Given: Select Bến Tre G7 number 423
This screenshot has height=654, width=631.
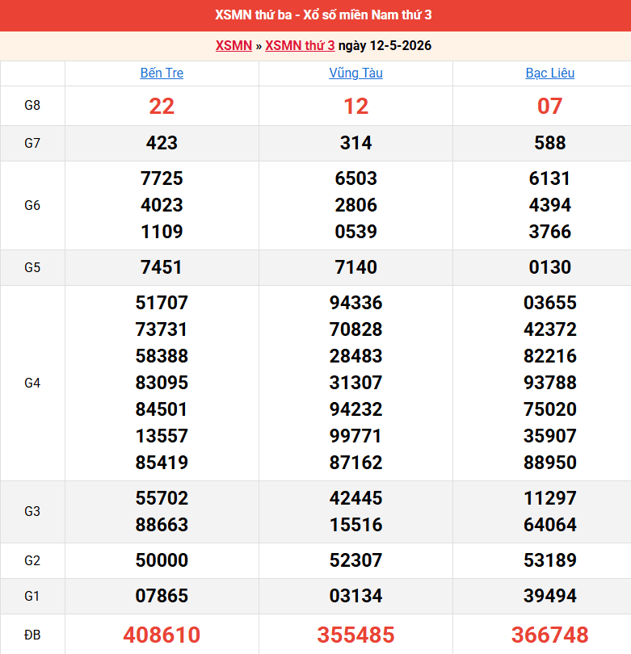Looking at the screenshot, I should (x=162, y=143).
